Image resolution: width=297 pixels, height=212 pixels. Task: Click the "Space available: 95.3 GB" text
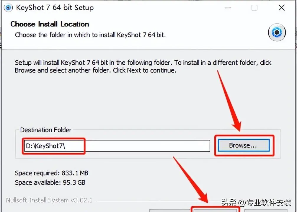coord(50,182)
